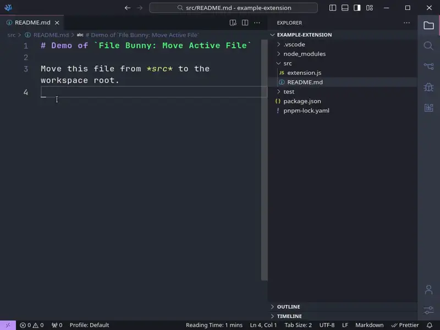Click the Go Back arrow

128,8
